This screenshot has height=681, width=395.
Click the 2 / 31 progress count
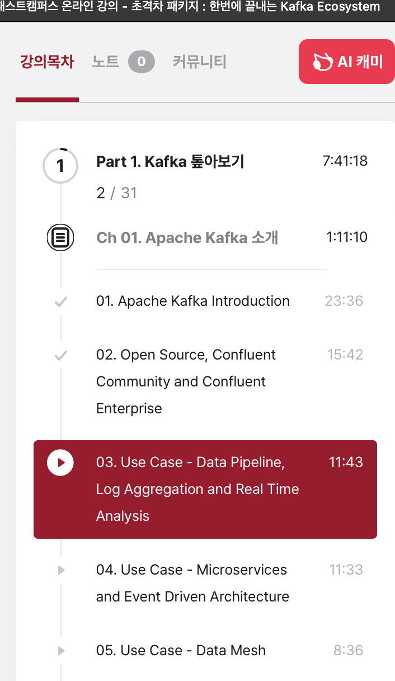pos(116,193)
